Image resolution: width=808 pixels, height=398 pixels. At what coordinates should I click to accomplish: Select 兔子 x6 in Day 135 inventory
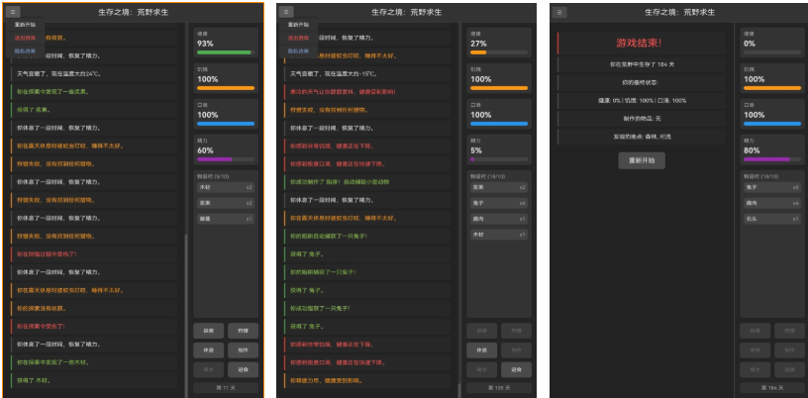point(499,203)
